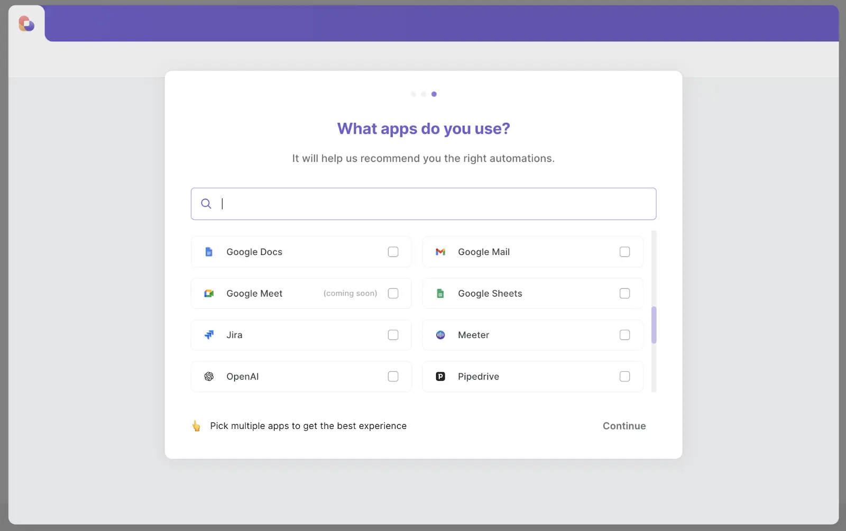Tick the Google Meet checkbox
Image resolution: width=846 pixels, height=531 pixels.
coord(393,294)
